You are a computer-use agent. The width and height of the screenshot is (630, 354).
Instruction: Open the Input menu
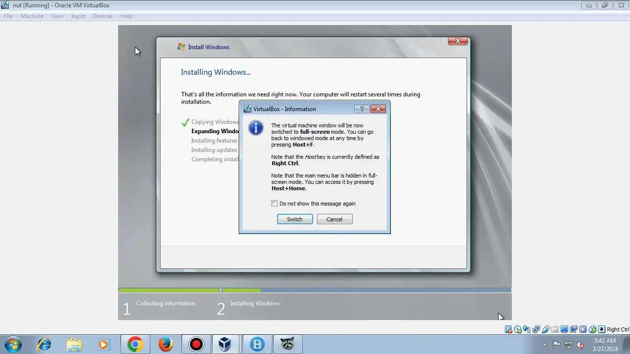click(78, 16)
